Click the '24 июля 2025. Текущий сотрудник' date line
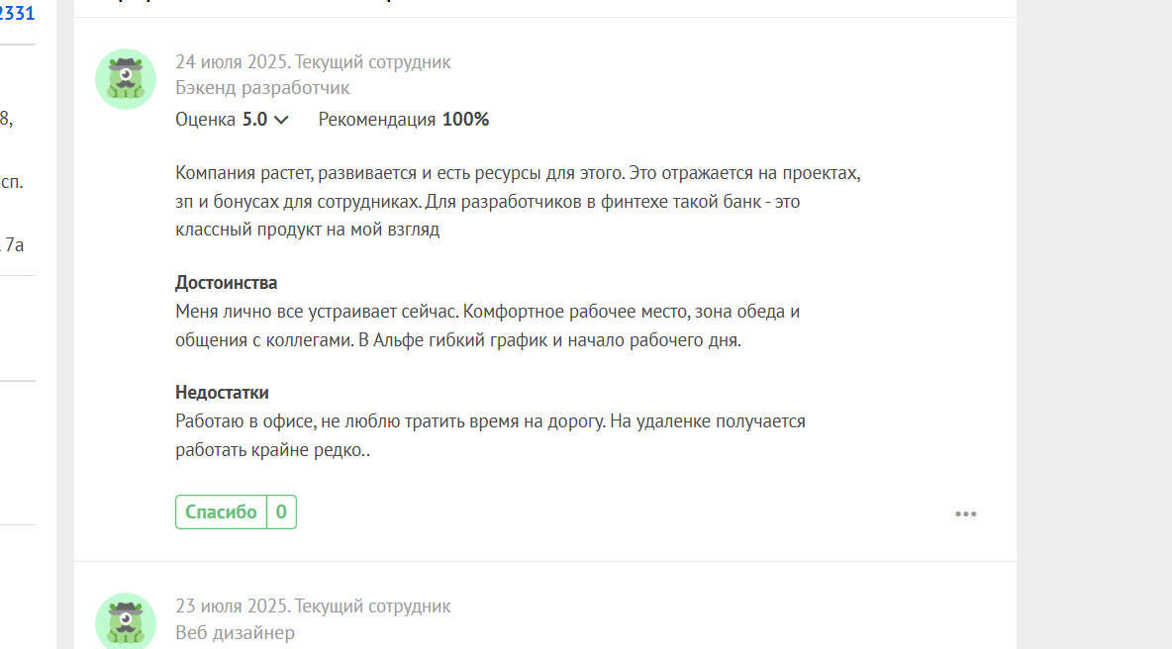Screen dimensions: 1172x649 [x=313, y=62]
